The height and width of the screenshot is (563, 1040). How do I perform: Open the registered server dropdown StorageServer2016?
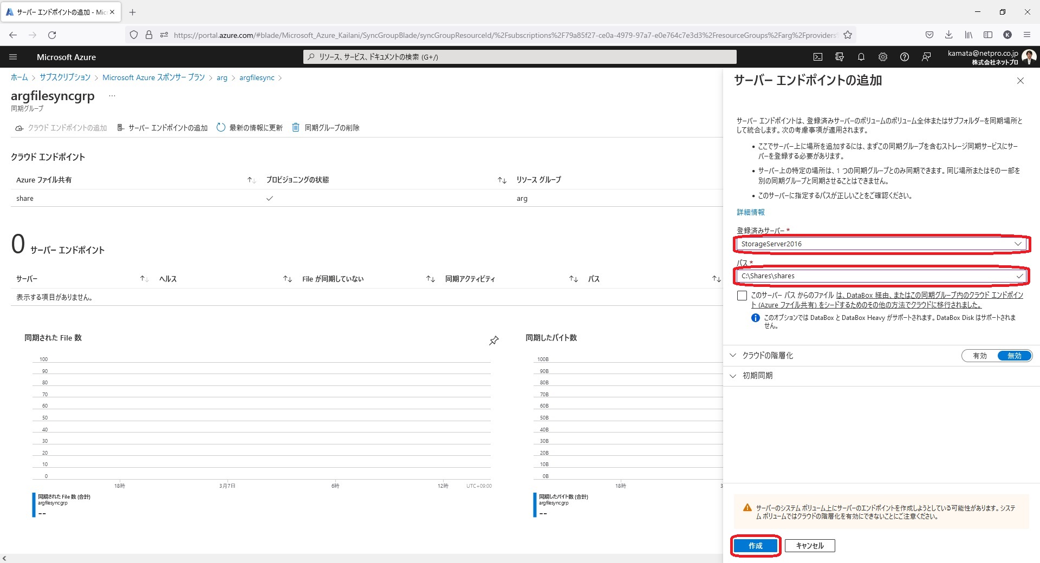point(881,244)
